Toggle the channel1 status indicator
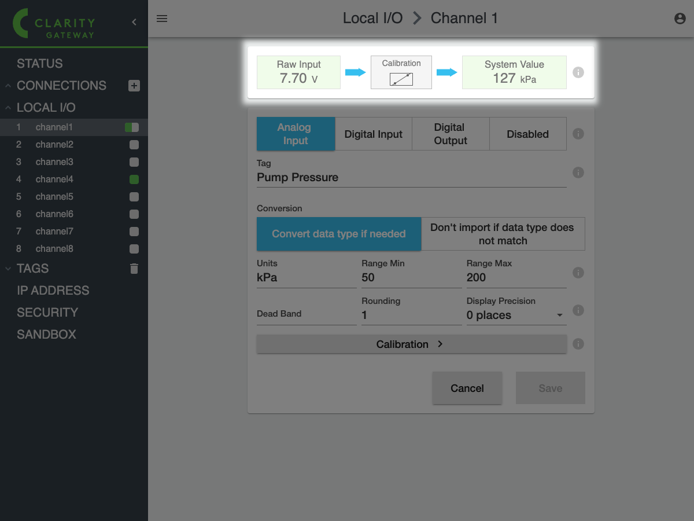 (132, 127)
